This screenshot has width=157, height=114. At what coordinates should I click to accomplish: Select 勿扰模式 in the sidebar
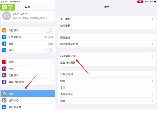click(x=28, y=75)
